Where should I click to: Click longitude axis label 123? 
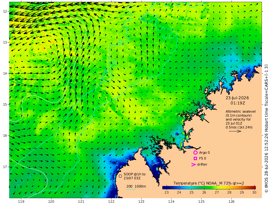click(x=141, y=202)
